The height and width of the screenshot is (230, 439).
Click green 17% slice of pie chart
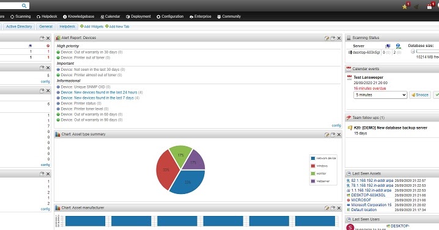point(180,155)
